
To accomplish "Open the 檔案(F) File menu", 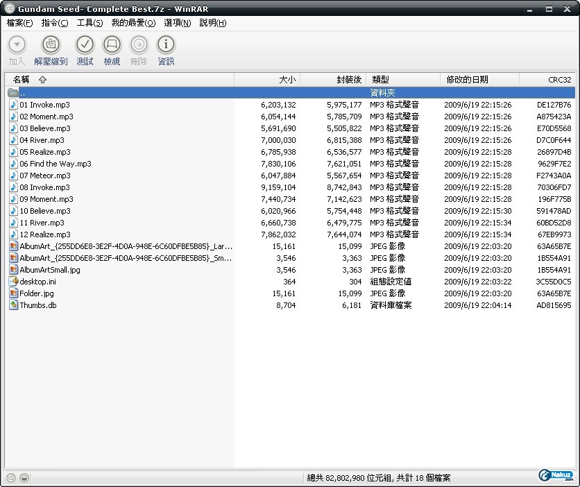I will pos(19,23).
